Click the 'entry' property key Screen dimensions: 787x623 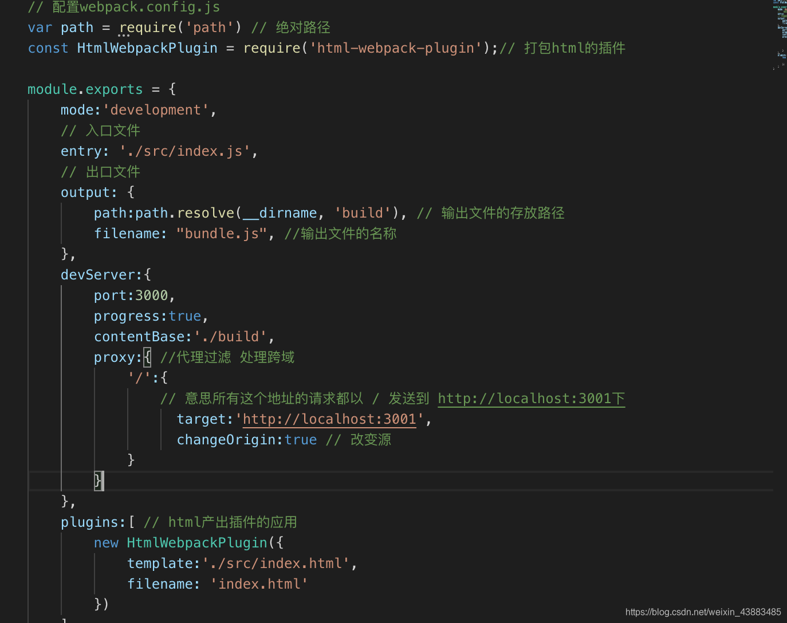(81, 151)
